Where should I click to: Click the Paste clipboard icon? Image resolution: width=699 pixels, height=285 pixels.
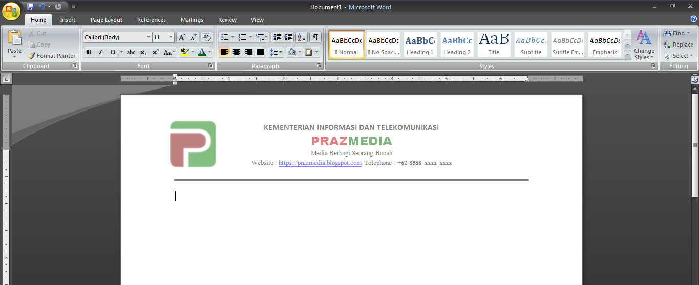tap(15, 38)
